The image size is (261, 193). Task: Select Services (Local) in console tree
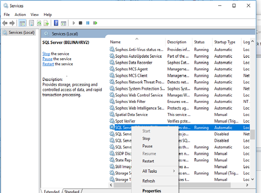point(19,33)
